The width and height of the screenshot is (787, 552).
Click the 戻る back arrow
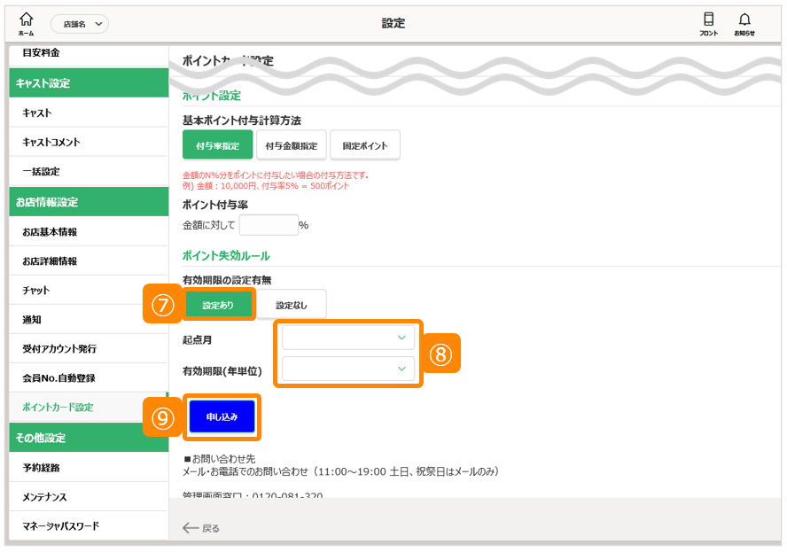201,528
